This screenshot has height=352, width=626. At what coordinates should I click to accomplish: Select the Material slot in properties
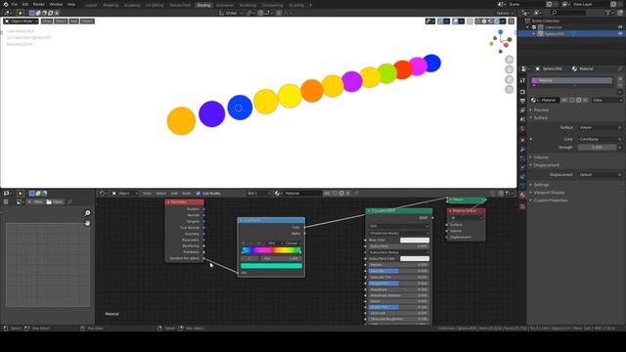(571, 80)
